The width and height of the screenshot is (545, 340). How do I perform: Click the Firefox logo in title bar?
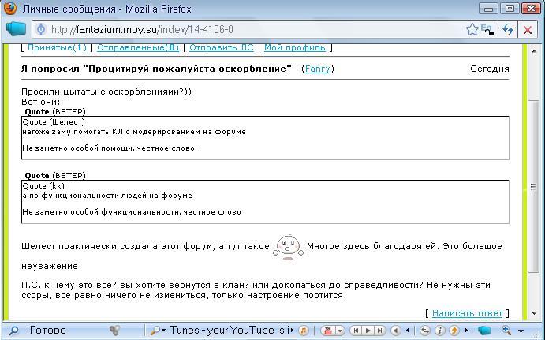click(x=10, y=8)
